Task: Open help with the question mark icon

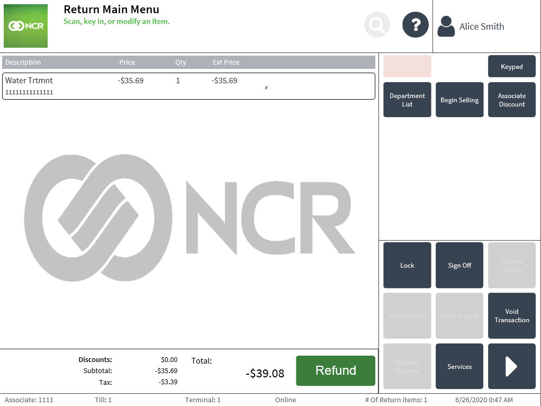Action: pos(416,24)
